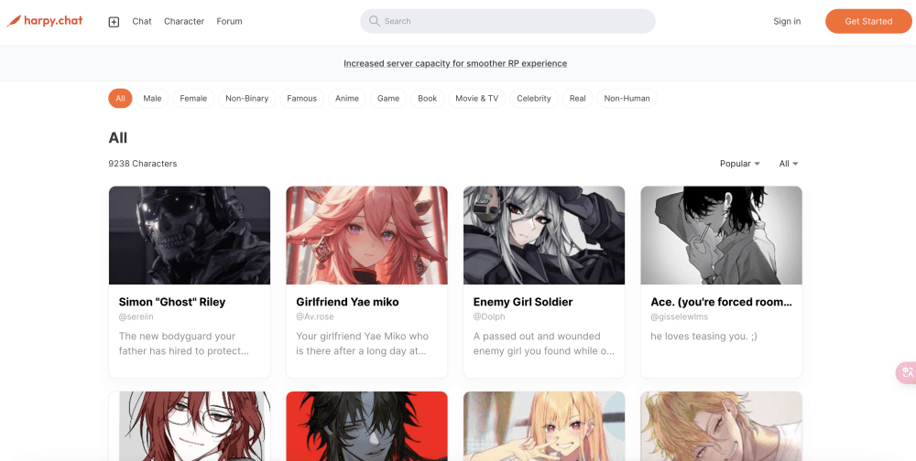Open the @Dolph author profile
916x461 pixels.
489,316
